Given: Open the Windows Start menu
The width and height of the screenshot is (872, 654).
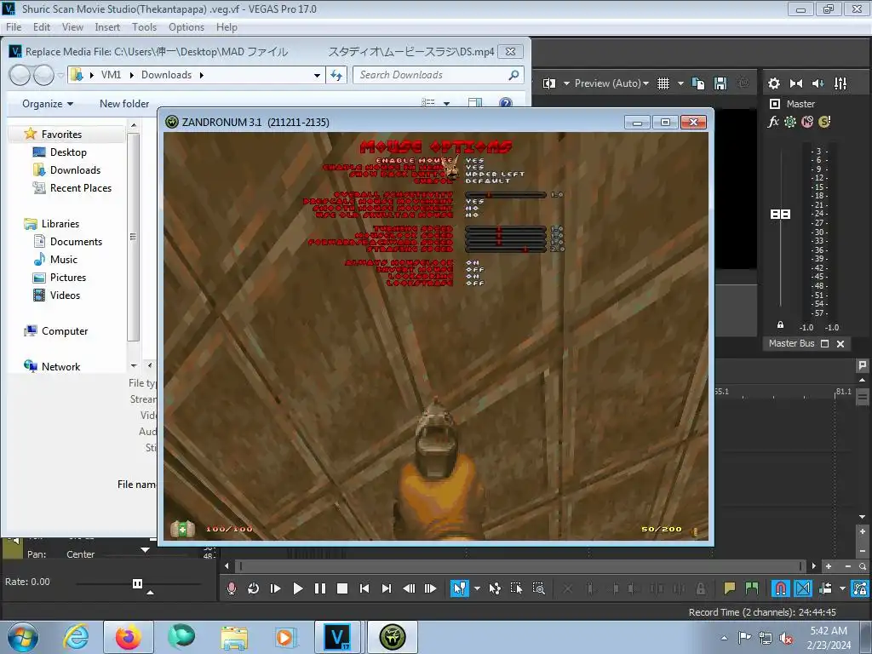Looking at the screenshot, I should tap(23, 637).
